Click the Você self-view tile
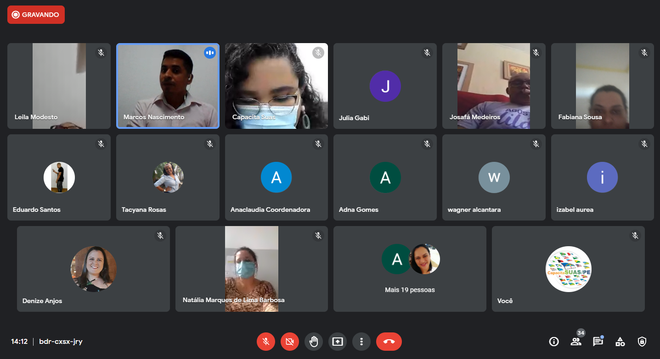Image resolution: width=660 pixels, height=359 pixels. (568, 269)
